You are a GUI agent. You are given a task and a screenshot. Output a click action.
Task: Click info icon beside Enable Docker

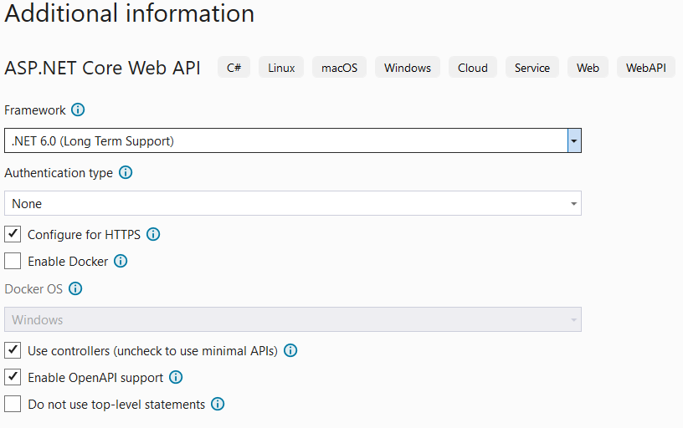click(121, 261)
